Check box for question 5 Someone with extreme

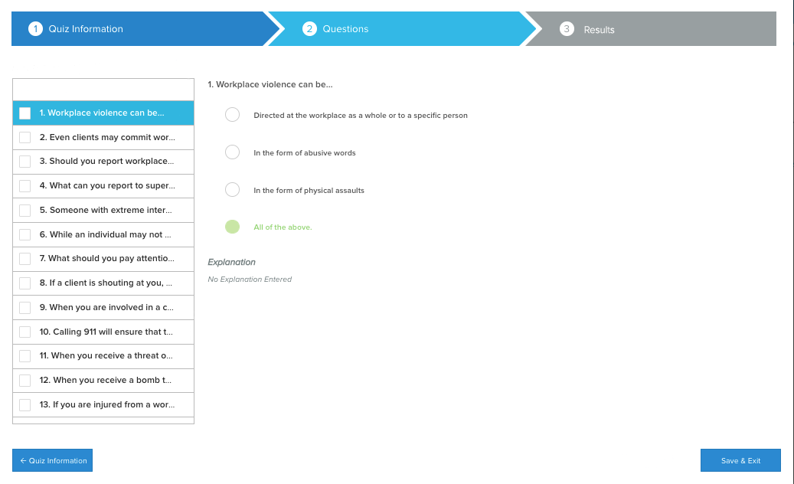[25, 210]
